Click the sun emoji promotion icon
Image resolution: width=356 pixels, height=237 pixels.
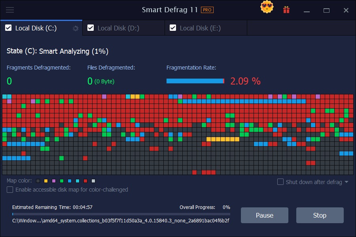point(267,7)
